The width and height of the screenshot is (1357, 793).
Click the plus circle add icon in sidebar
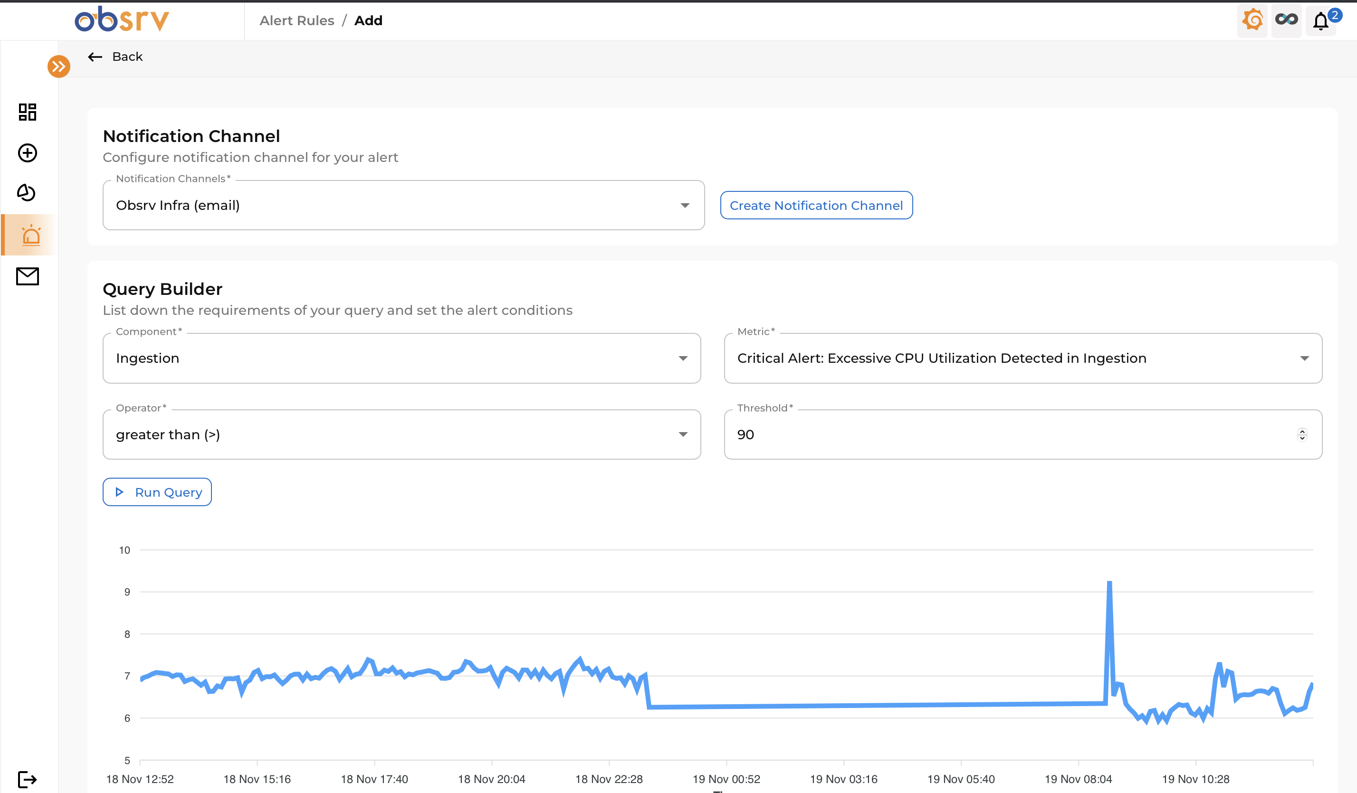coord(28,153)
